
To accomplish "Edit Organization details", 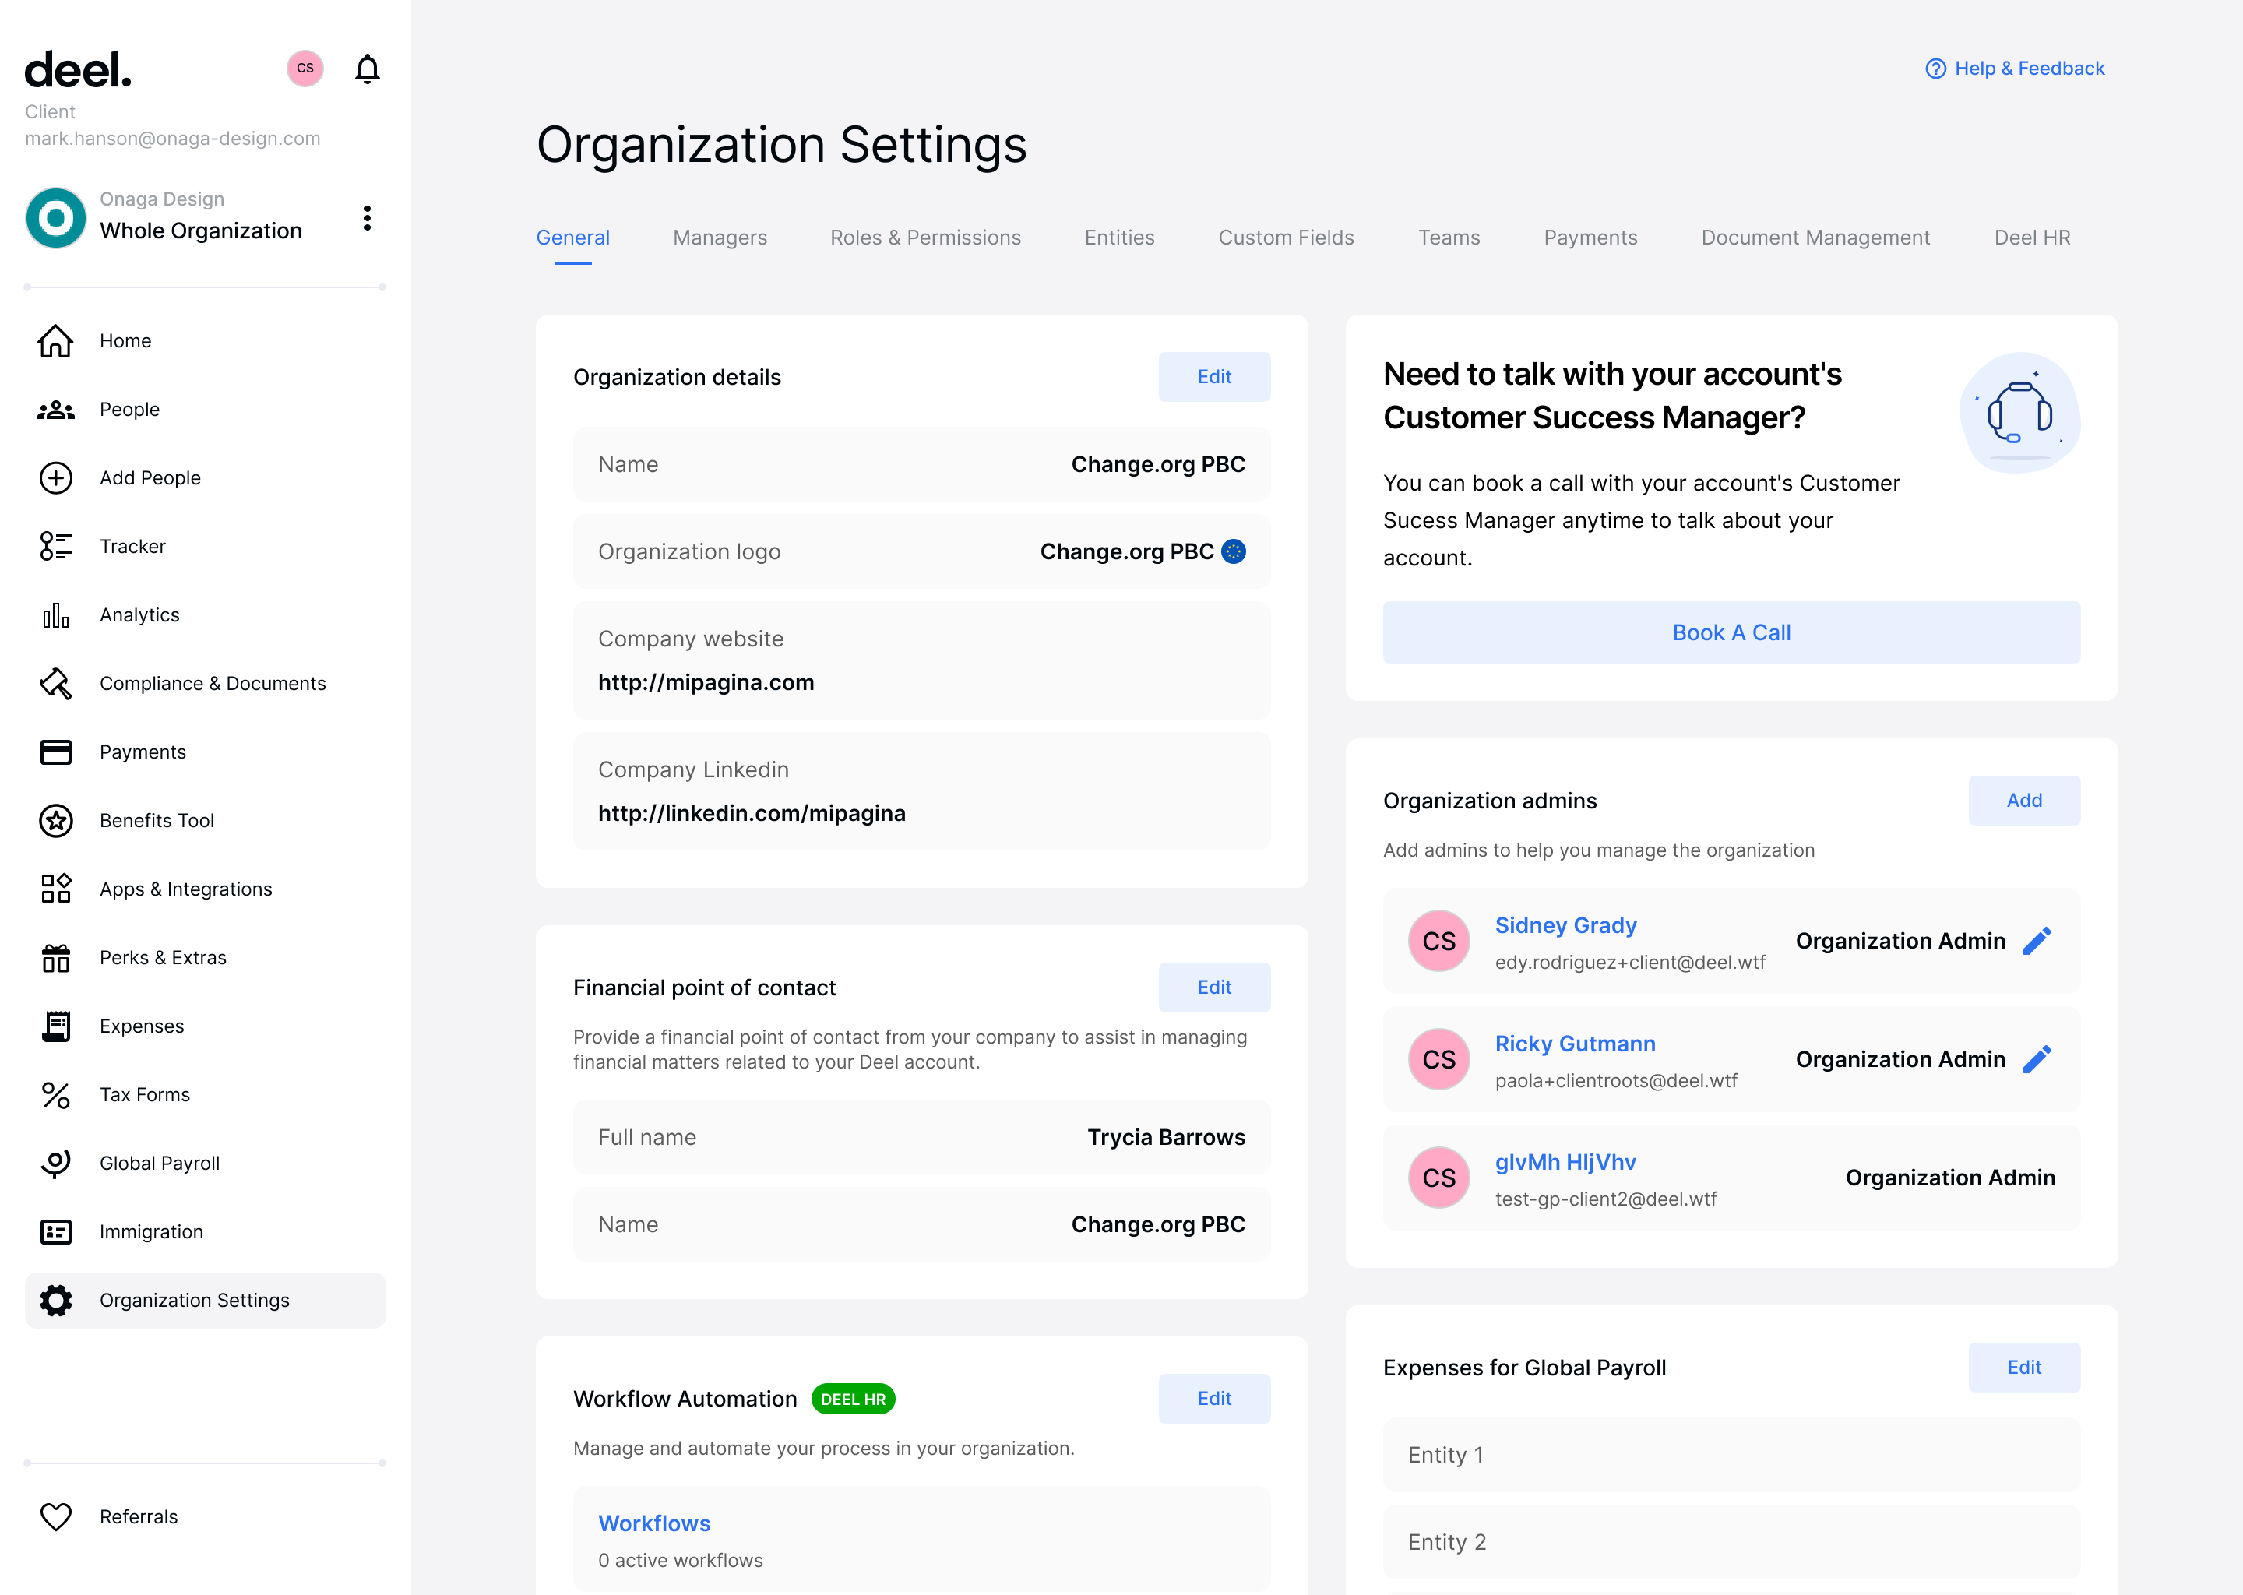I will [1214, 377].
